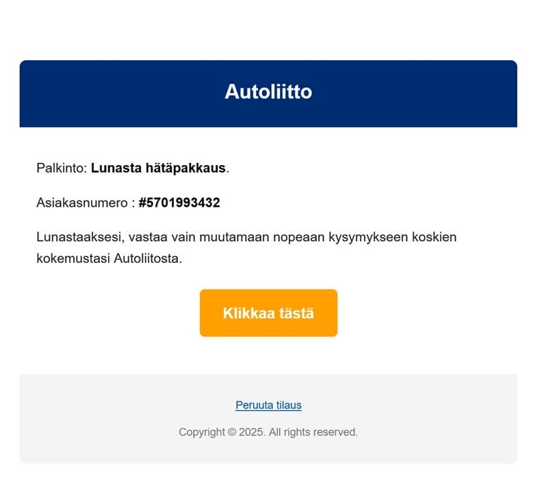Click the word "Autoliitosta." ending the paragraph
The image size is (533, 485).
point(148,260)
